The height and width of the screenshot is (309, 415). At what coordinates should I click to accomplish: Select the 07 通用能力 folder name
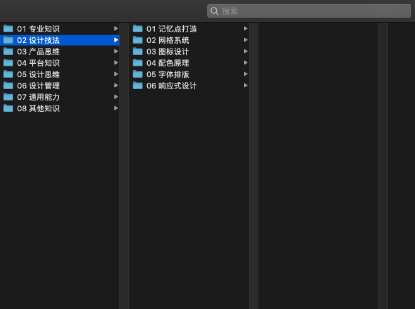[x=39, y=97]
